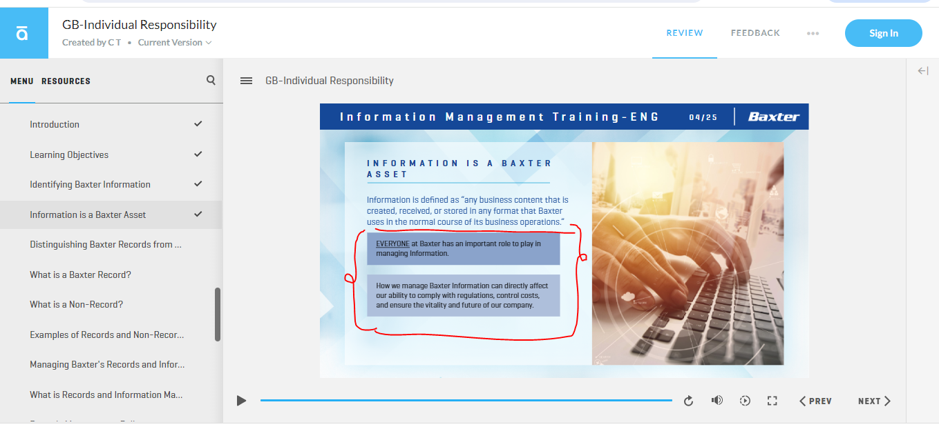Open Examples of Records and Non-Records lesson
The image size is (939, 429).
coord(111,335)
